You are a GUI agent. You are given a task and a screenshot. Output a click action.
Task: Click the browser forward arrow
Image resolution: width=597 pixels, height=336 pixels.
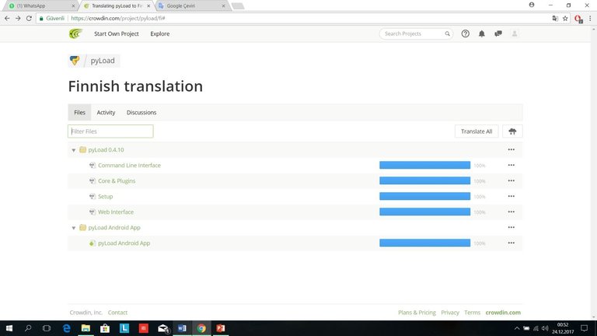point(18,18)
